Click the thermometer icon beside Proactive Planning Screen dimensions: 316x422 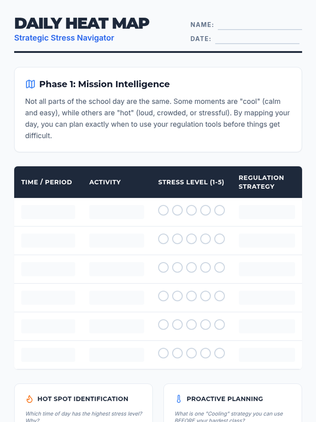pyautogui.click(x=179, y=399)
